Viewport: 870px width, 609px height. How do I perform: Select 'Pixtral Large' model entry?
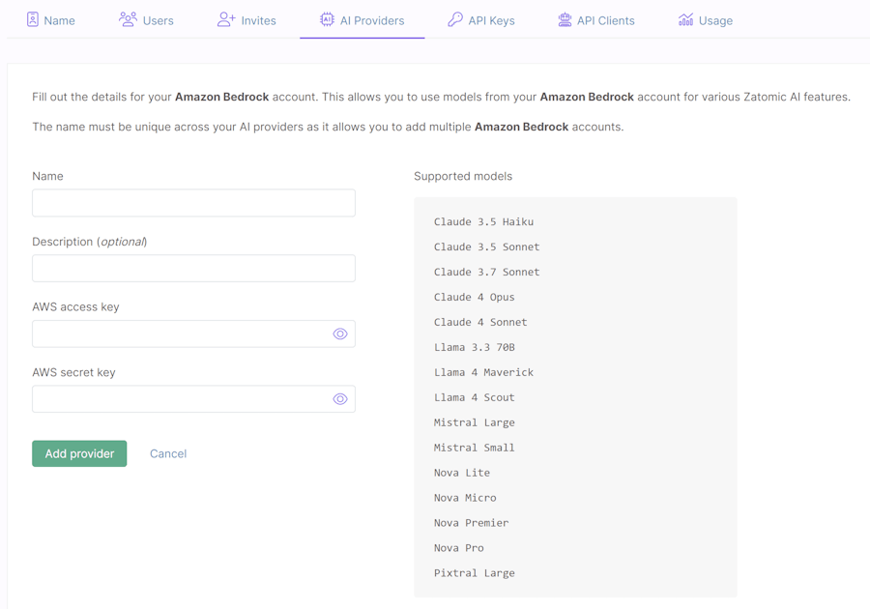(x=475, y=573)
